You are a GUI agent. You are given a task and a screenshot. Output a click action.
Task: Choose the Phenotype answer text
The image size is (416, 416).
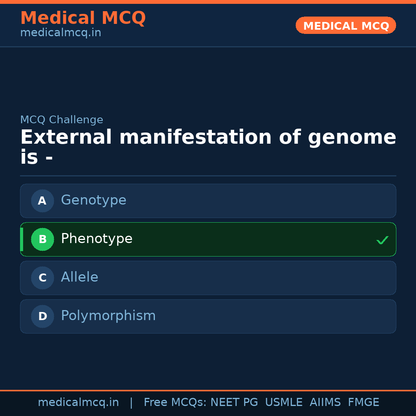click(x=97, y=239)
